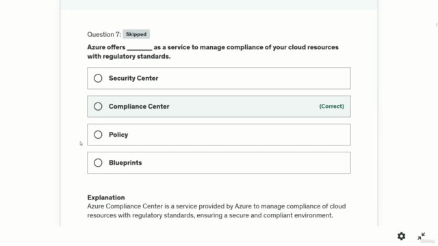
Task: Select the Policy radio button
Action: coord(98,135)
